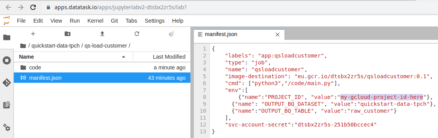Click the Name sort direction arrow
Viewport: 438px width, 138px height.
click(124, 57)
